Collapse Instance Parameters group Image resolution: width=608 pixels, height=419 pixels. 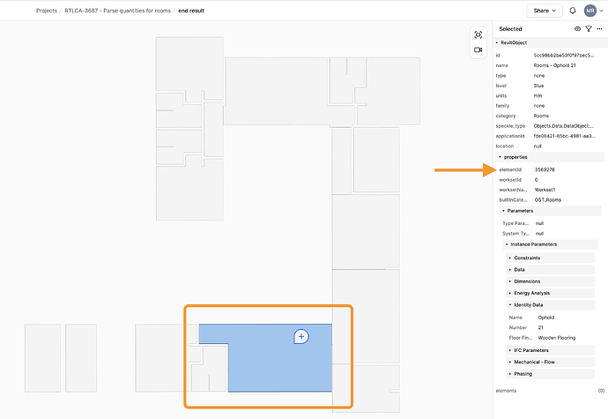(x=507, y=244)
